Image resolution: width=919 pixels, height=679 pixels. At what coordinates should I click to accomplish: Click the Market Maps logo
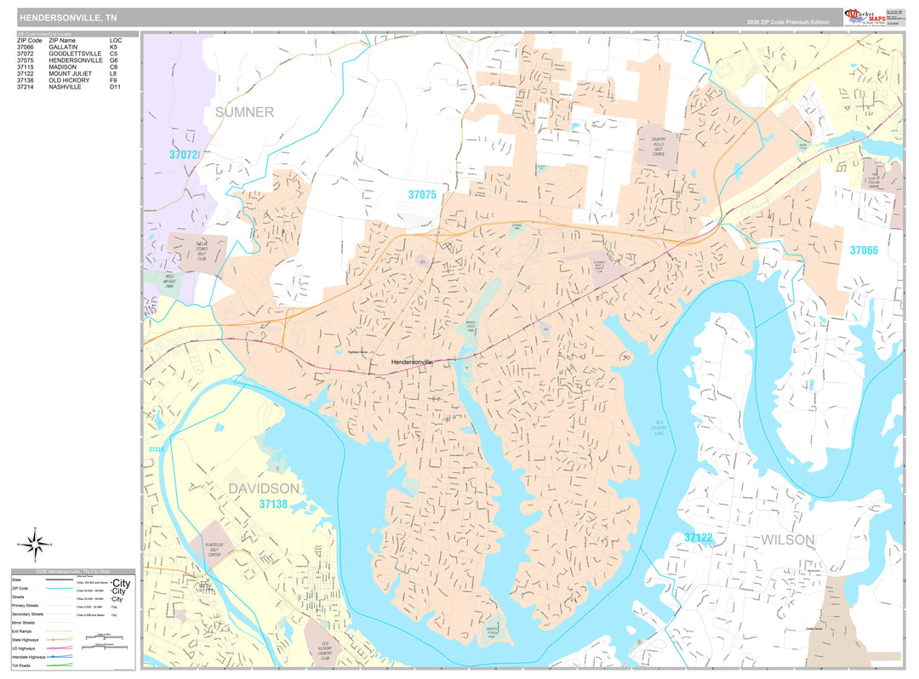865,16
